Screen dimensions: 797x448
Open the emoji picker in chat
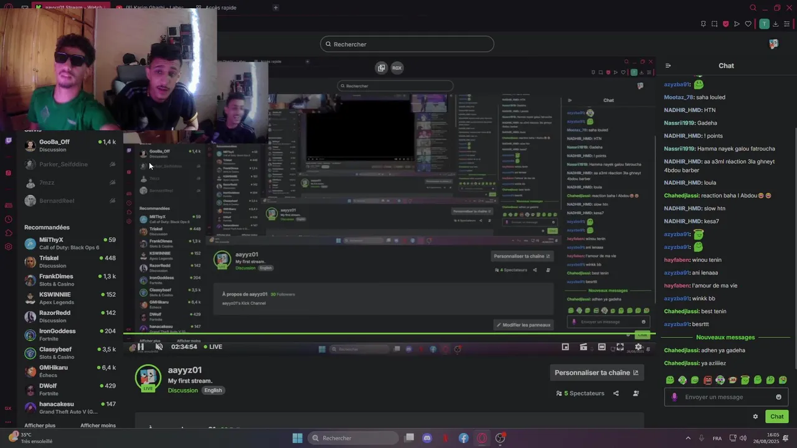[x=778, y=397]
